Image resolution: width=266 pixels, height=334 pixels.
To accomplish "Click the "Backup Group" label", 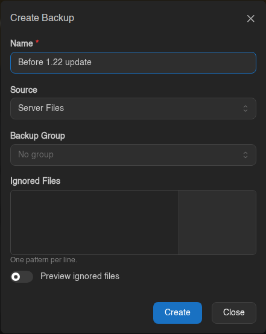I will click(38, 136).
